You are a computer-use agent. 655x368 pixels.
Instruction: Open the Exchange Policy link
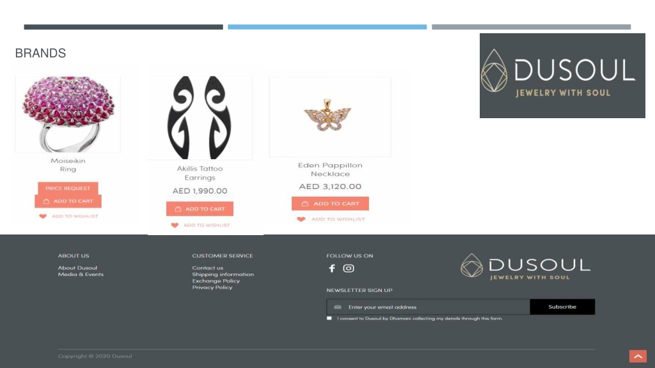pos(216,281)
